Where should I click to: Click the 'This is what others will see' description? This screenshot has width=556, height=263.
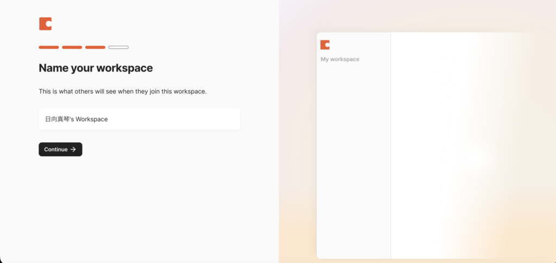(122, 92)
